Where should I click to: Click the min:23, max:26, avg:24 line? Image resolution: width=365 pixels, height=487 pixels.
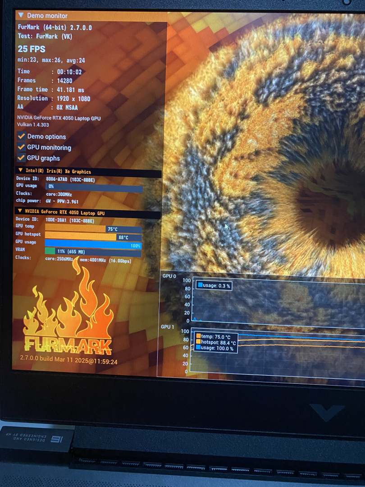pyautogui.click(x=51, y=60)
